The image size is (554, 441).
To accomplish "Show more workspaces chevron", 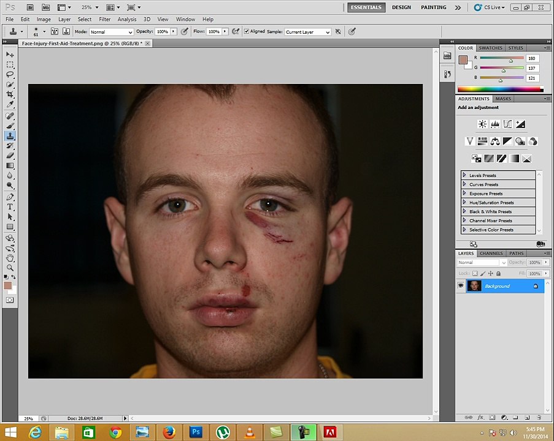I will coord(458,7).
